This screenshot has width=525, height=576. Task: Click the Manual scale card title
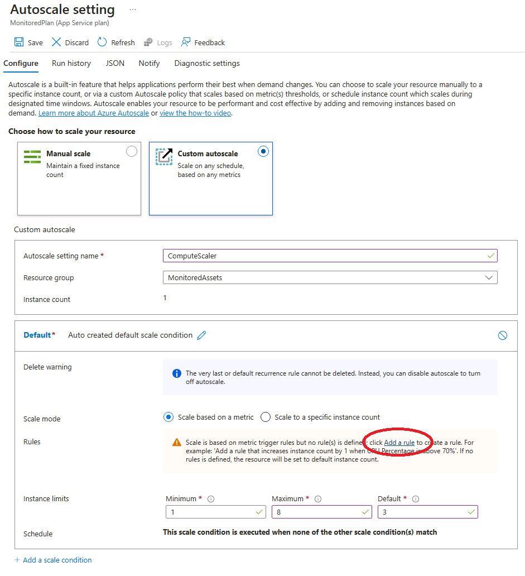[68, 153]
